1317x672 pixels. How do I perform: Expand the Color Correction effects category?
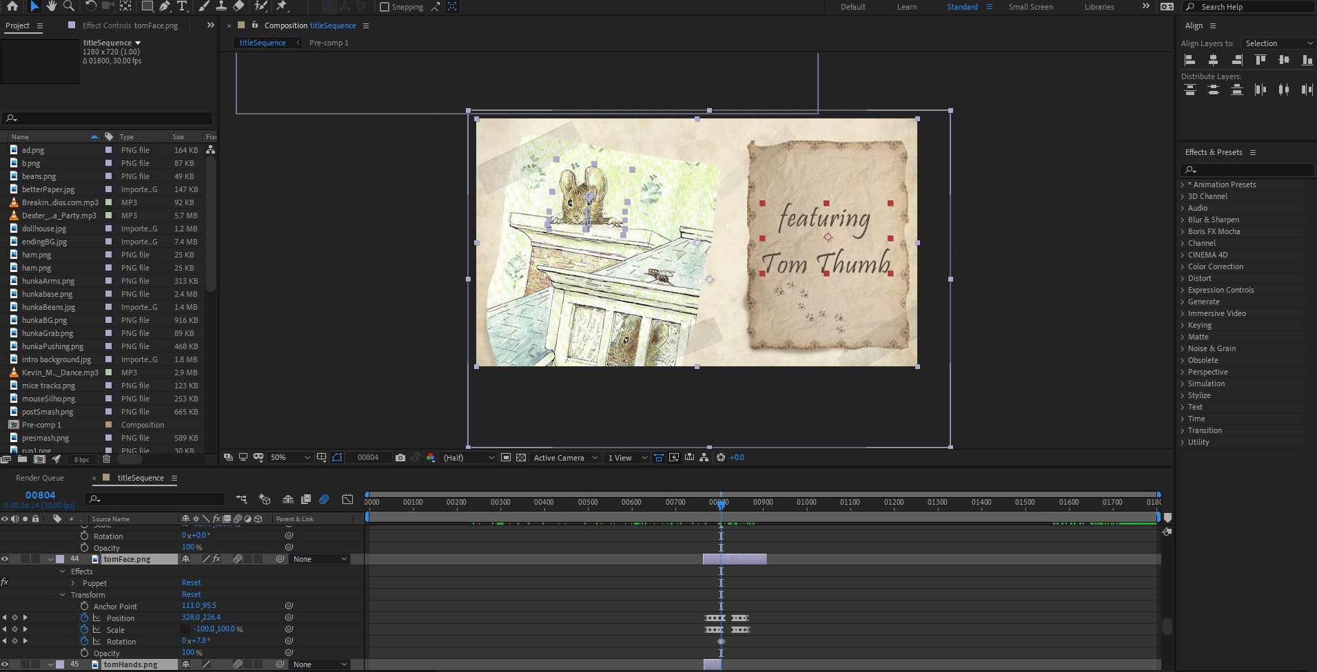(1183, 266)
